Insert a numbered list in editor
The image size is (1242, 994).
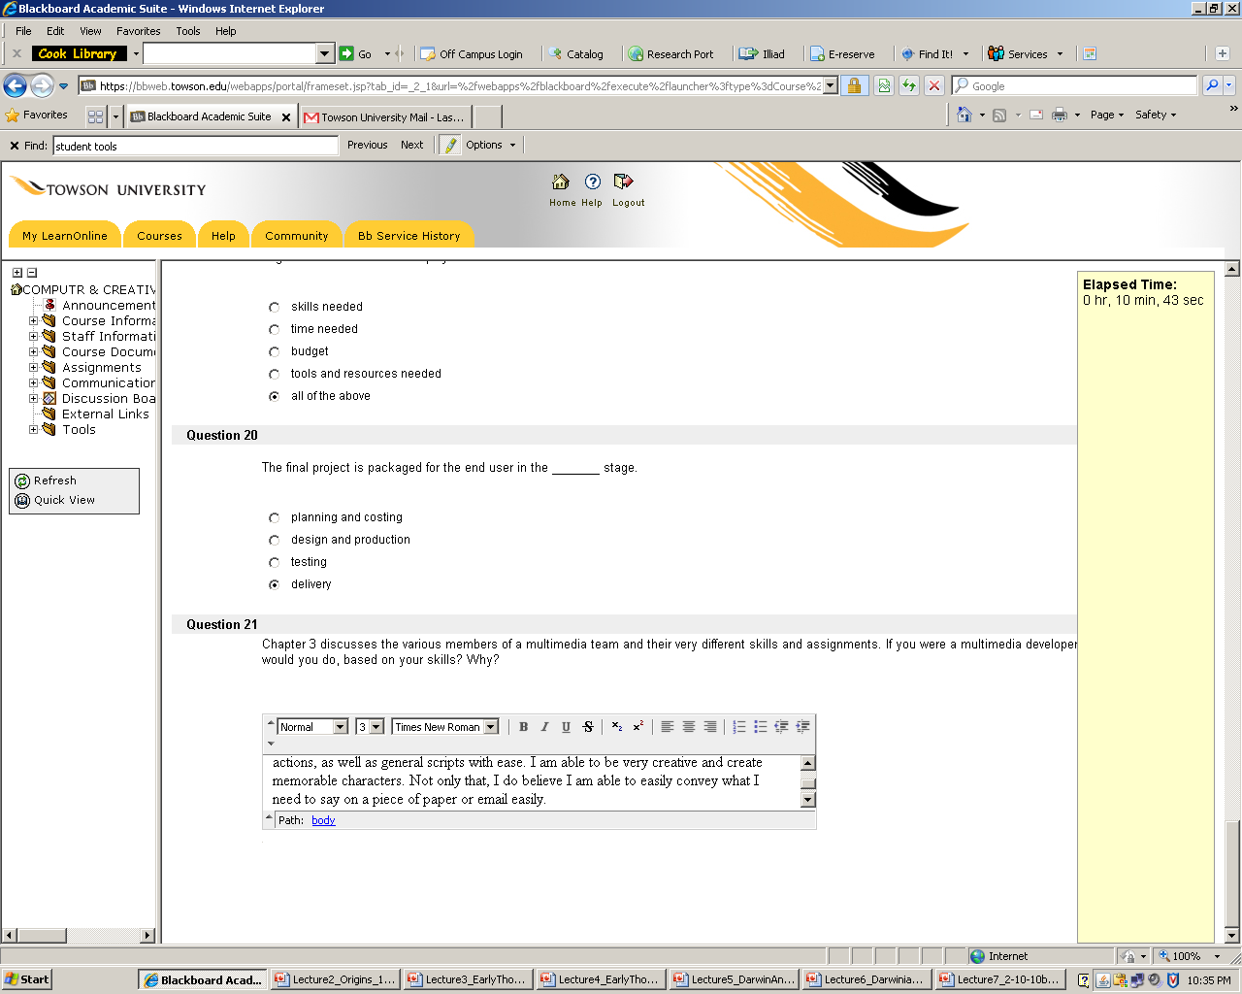(739, 727)
